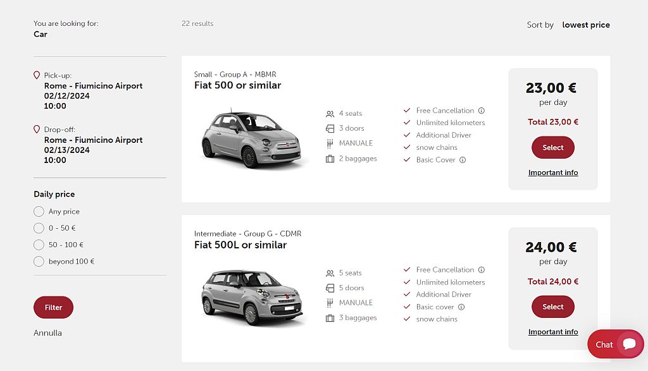Click the pick-up location pin icon

[37, 75]
